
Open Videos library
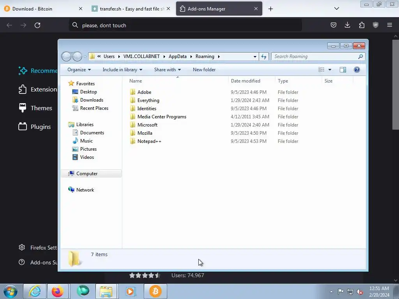point(87,157)
